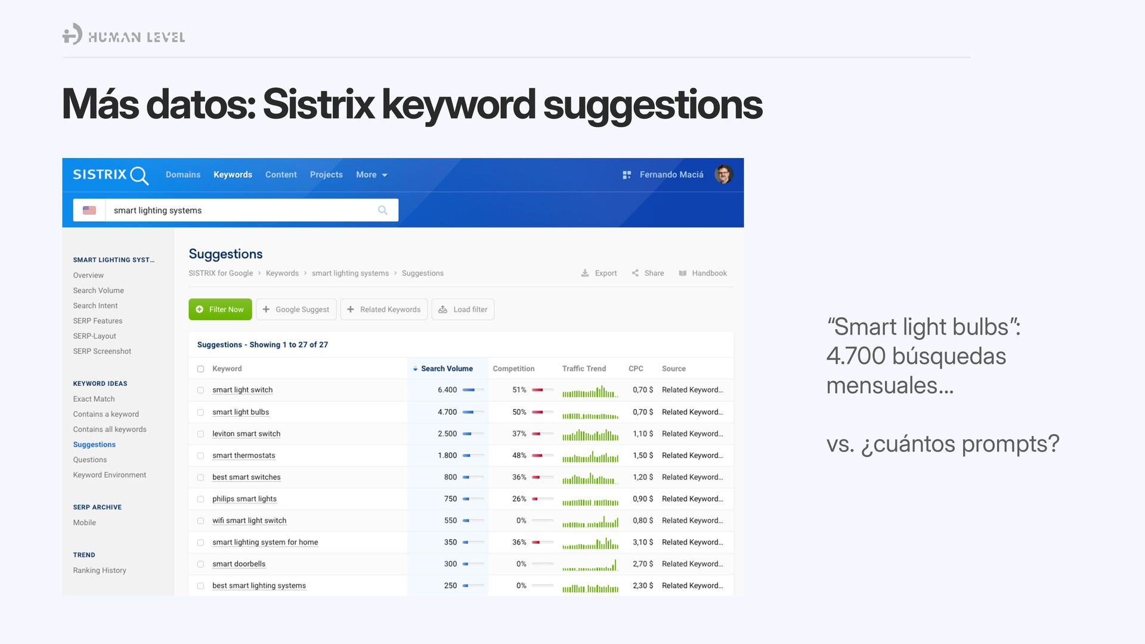Open the Handbook book icon
Viewport: 1145px width, 644px height.
[x=682, y=273]
